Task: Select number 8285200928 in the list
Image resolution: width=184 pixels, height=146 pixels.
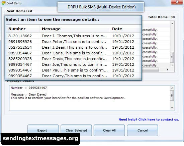Action: [20, 59]
